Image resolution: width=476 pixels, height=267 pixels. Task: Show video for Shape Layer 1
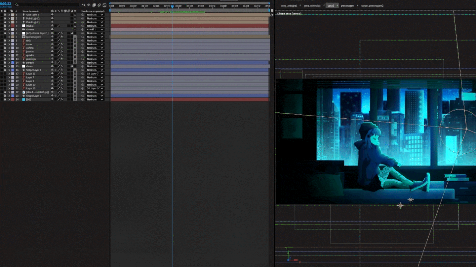click(1, 96)
